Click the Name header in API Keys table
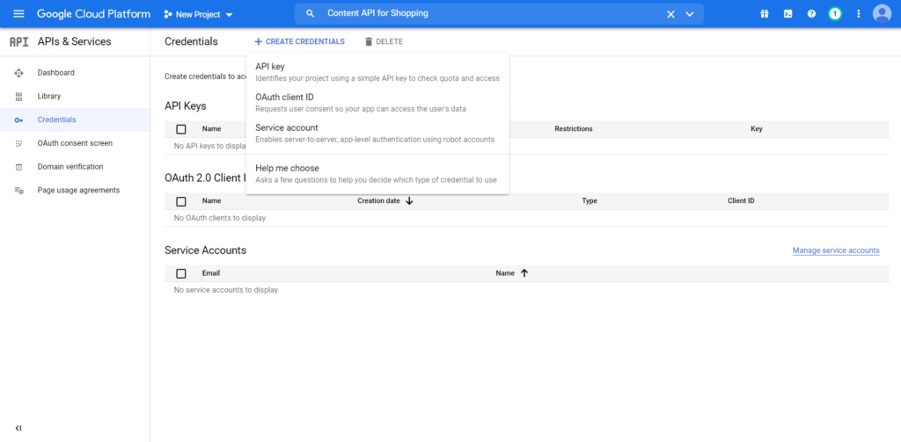 211,129
